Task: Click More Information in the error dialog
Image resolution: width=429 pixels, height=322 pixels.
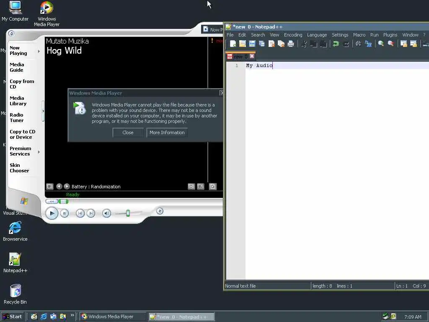Action: pos(167,132)
